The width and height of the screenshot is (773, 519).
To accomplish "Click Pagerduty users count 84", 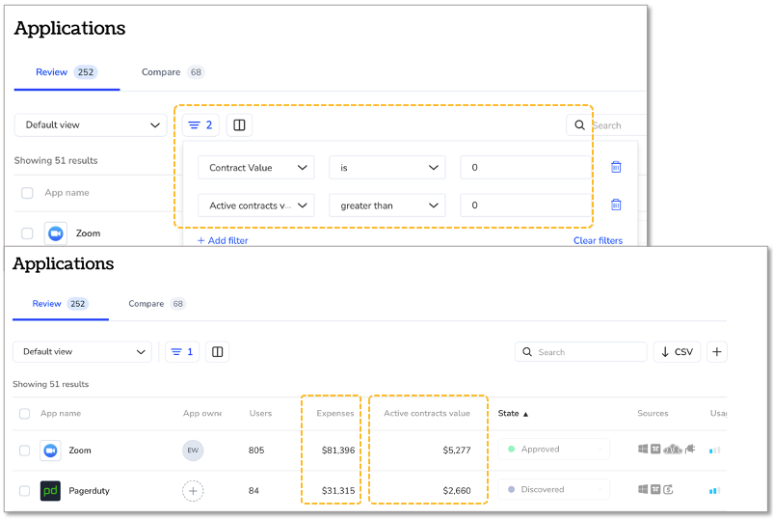I will (253, 491).
